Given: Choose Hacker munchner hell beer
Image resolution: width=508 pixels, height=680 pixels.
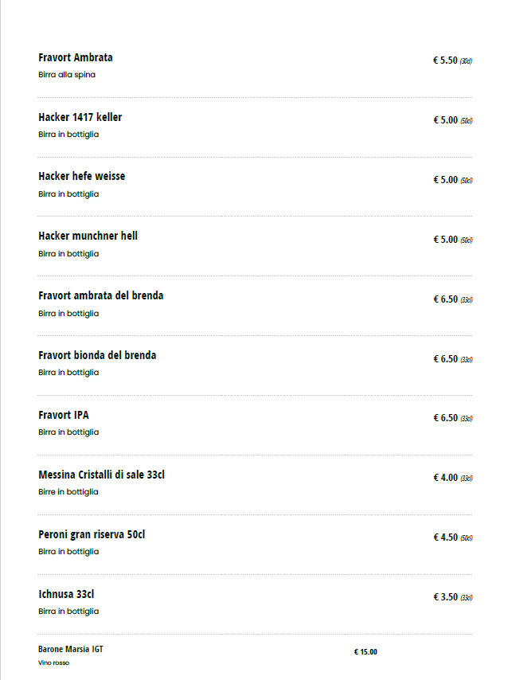Looking at the screenshot, I should pyautogui.click(x=88, y=236).
